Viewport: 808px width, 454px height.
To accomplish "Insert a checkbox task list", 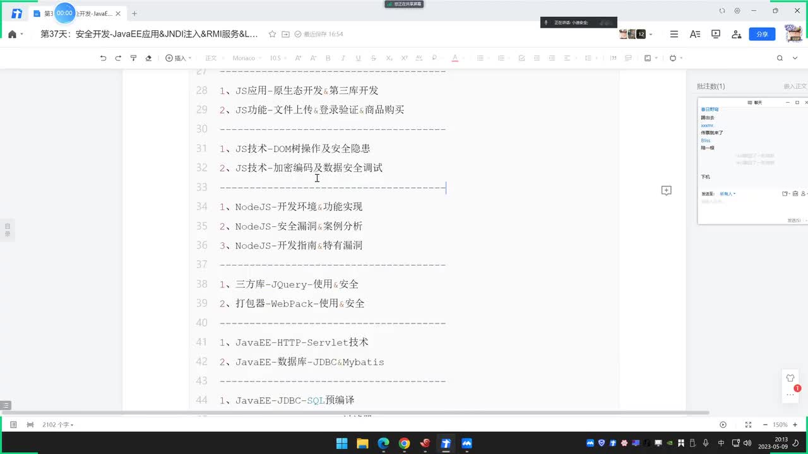I will pyautogui.click(x=521, y=58).
